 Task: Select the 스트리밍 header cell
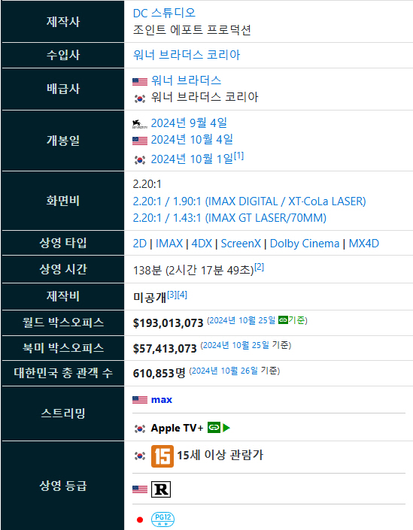63,413
